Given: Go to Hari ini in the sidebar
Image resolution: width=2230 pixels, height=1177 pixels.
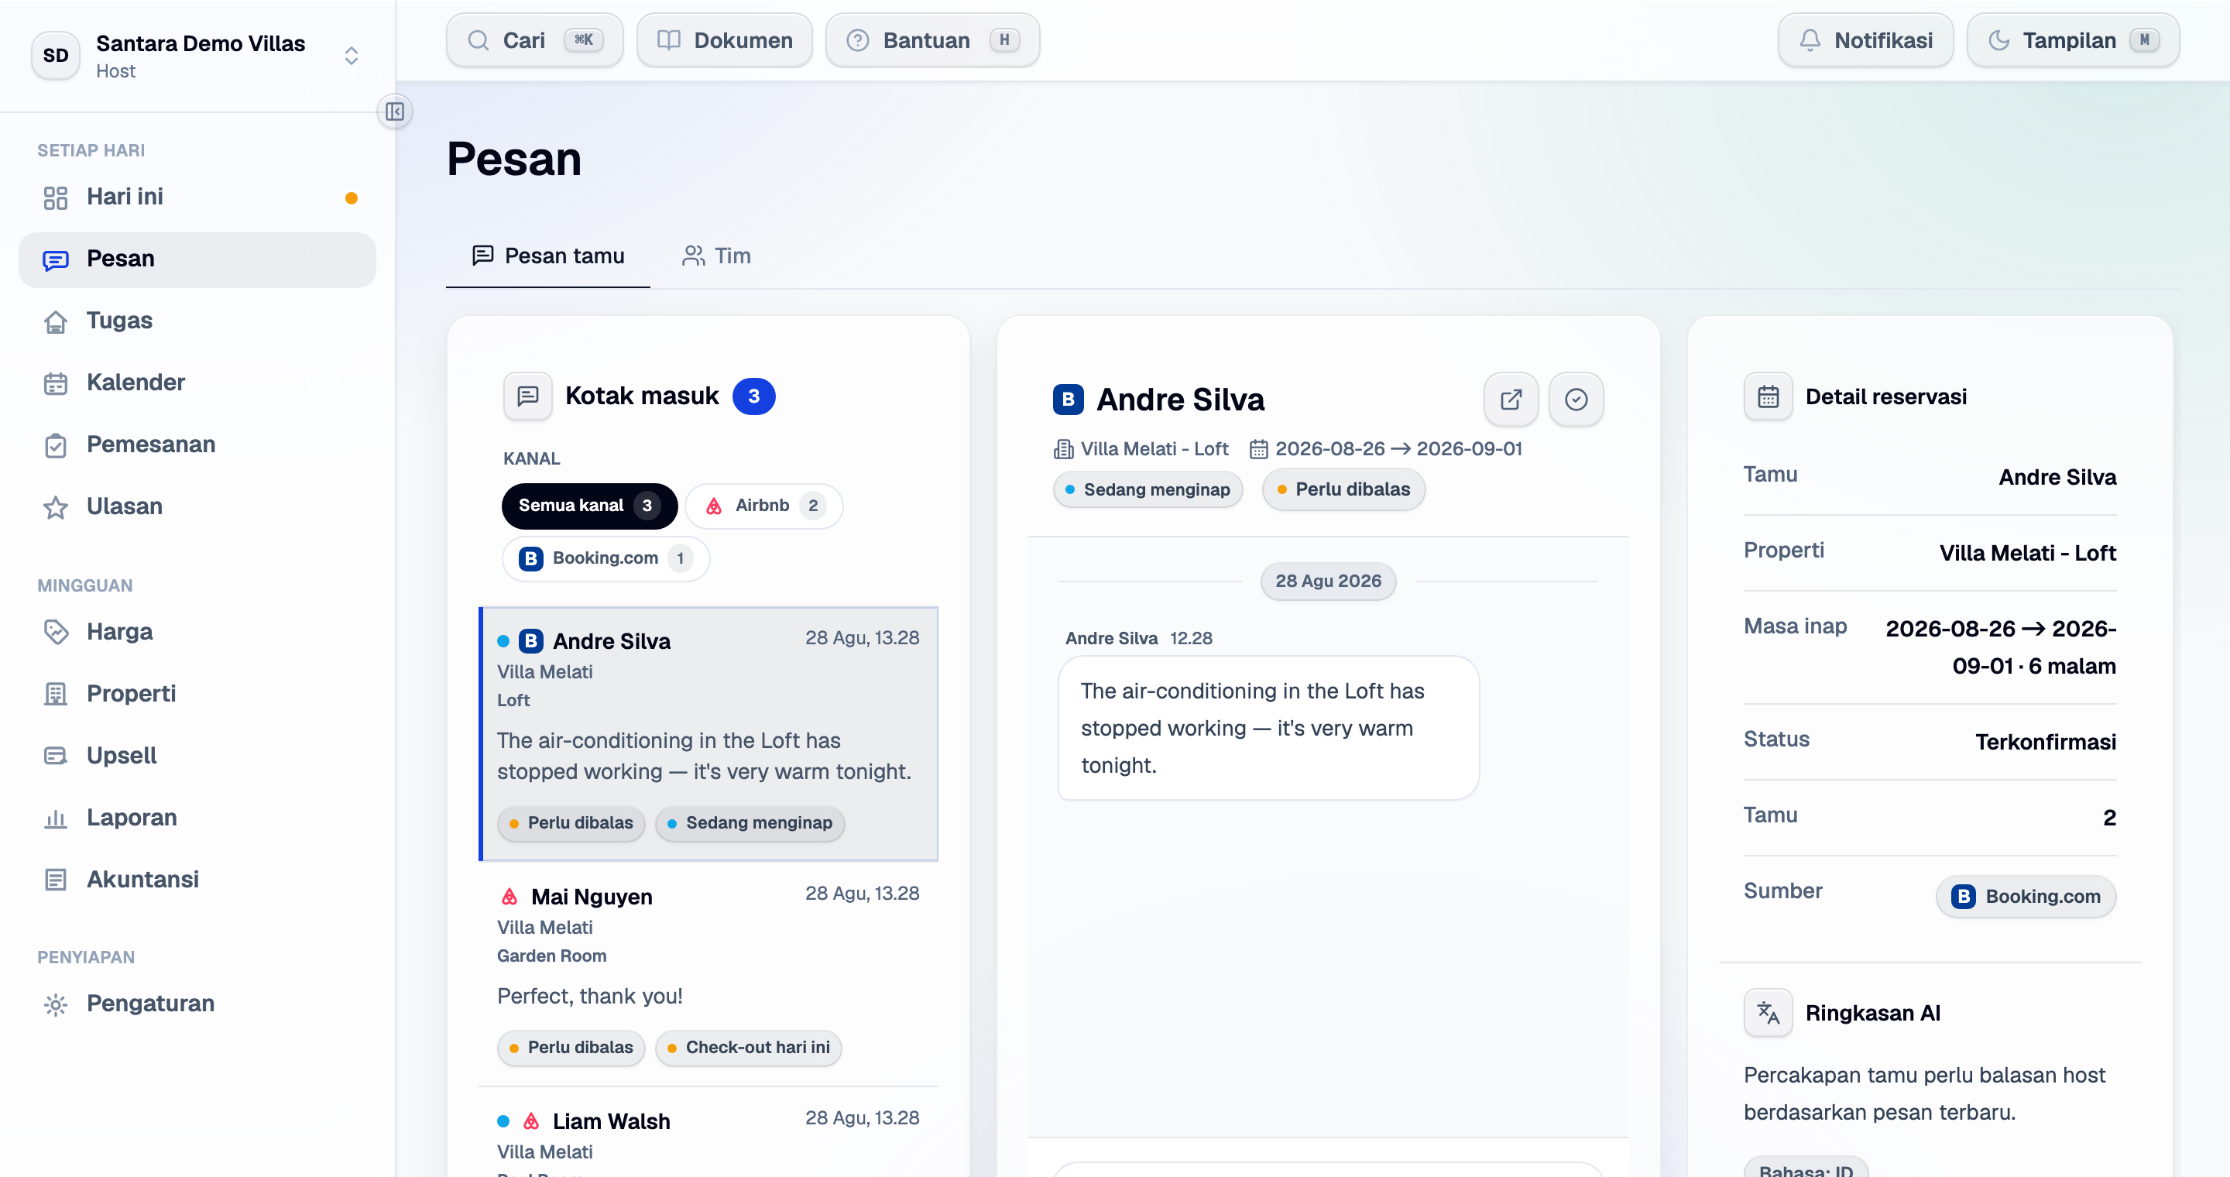Looking at the screenshot, I should (197, 197).
